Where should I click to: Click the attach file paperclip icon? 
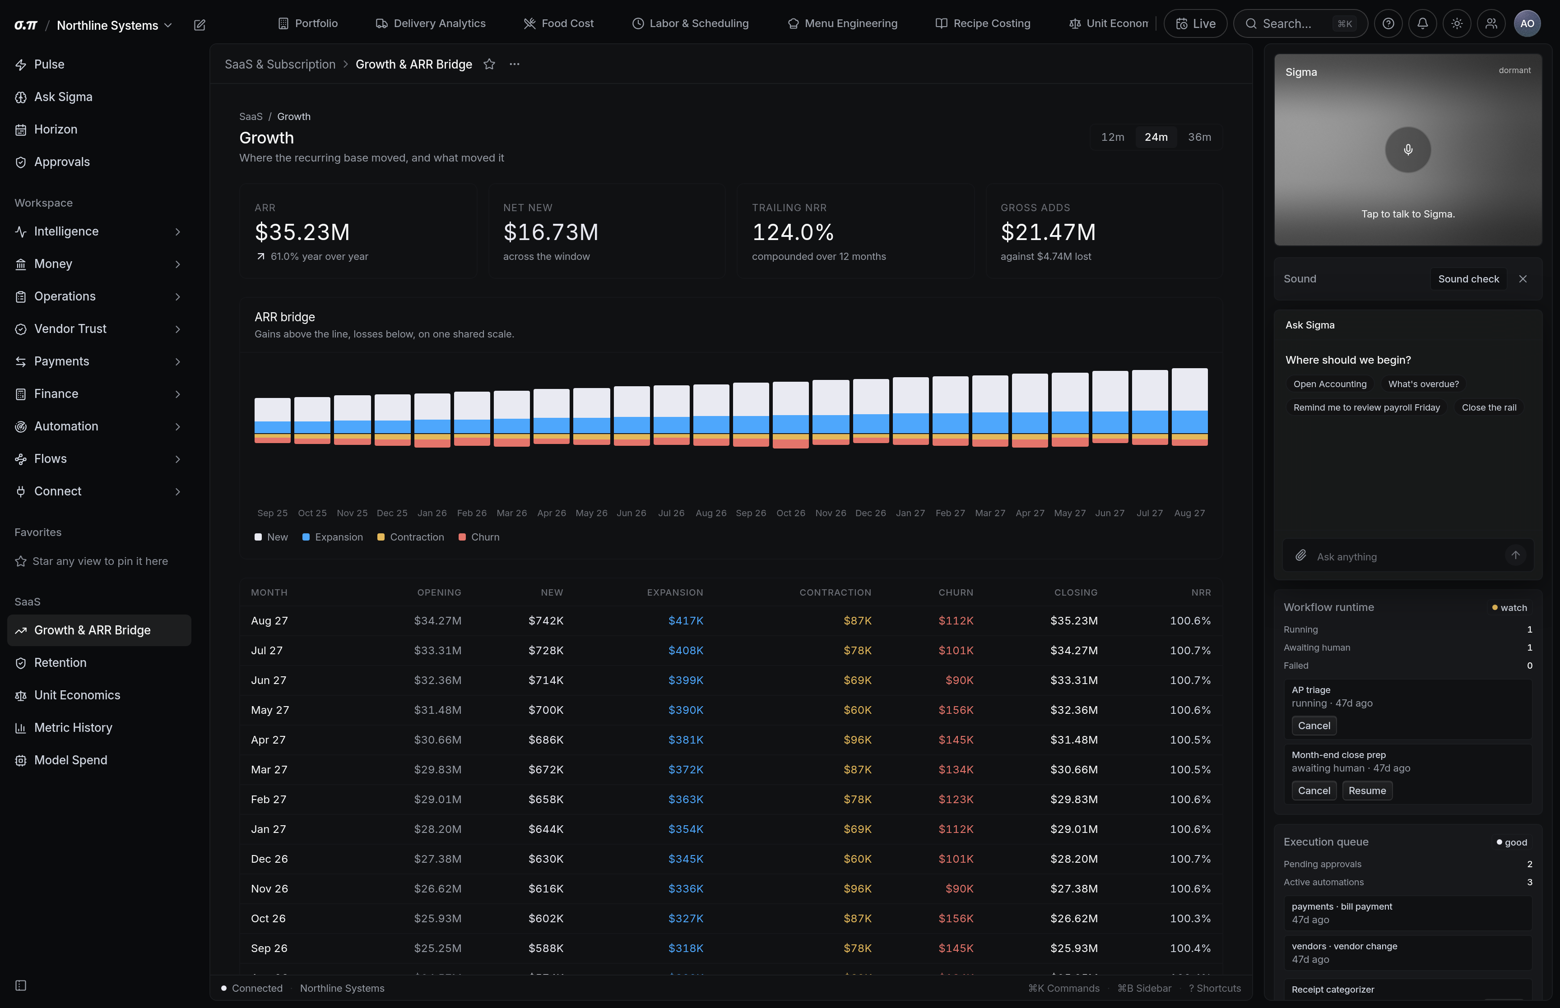point(1301,556)
